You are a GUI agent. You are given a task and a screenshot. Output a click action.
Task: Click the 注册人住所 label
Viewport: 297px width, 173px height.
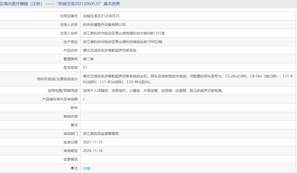(x=69, y=33)
